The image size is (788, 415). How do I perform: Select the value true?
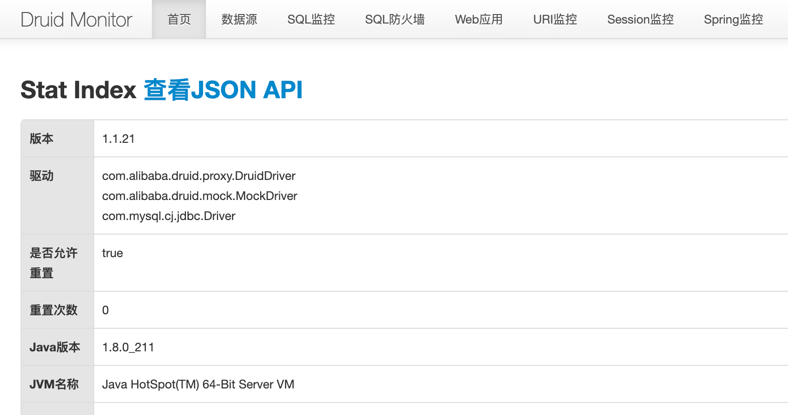click(x=112, y=253)
